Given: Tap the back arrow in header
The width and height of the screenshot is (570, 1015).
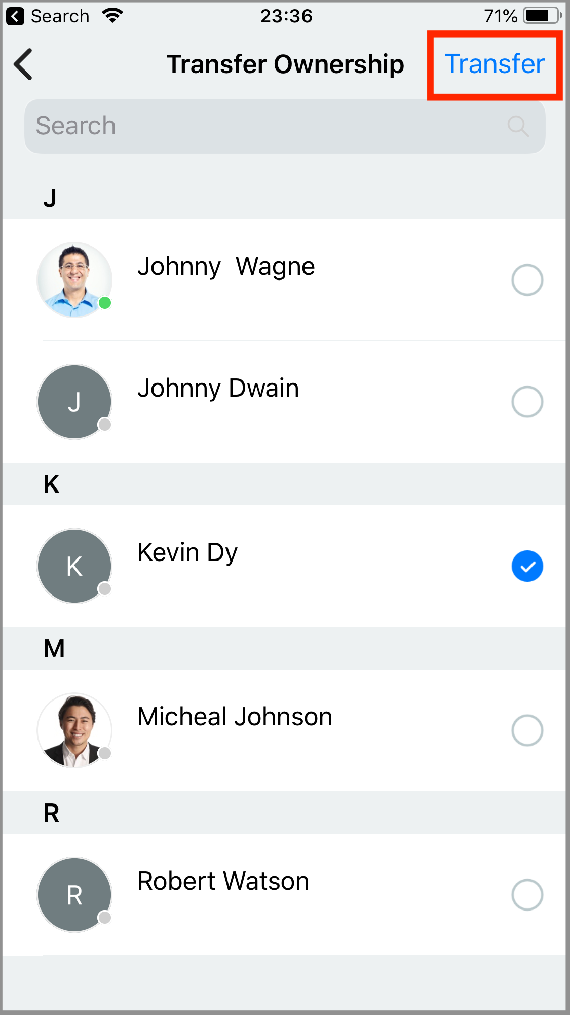Looking at the screenshot, I should pyautogui.click(x=23, y=64).
